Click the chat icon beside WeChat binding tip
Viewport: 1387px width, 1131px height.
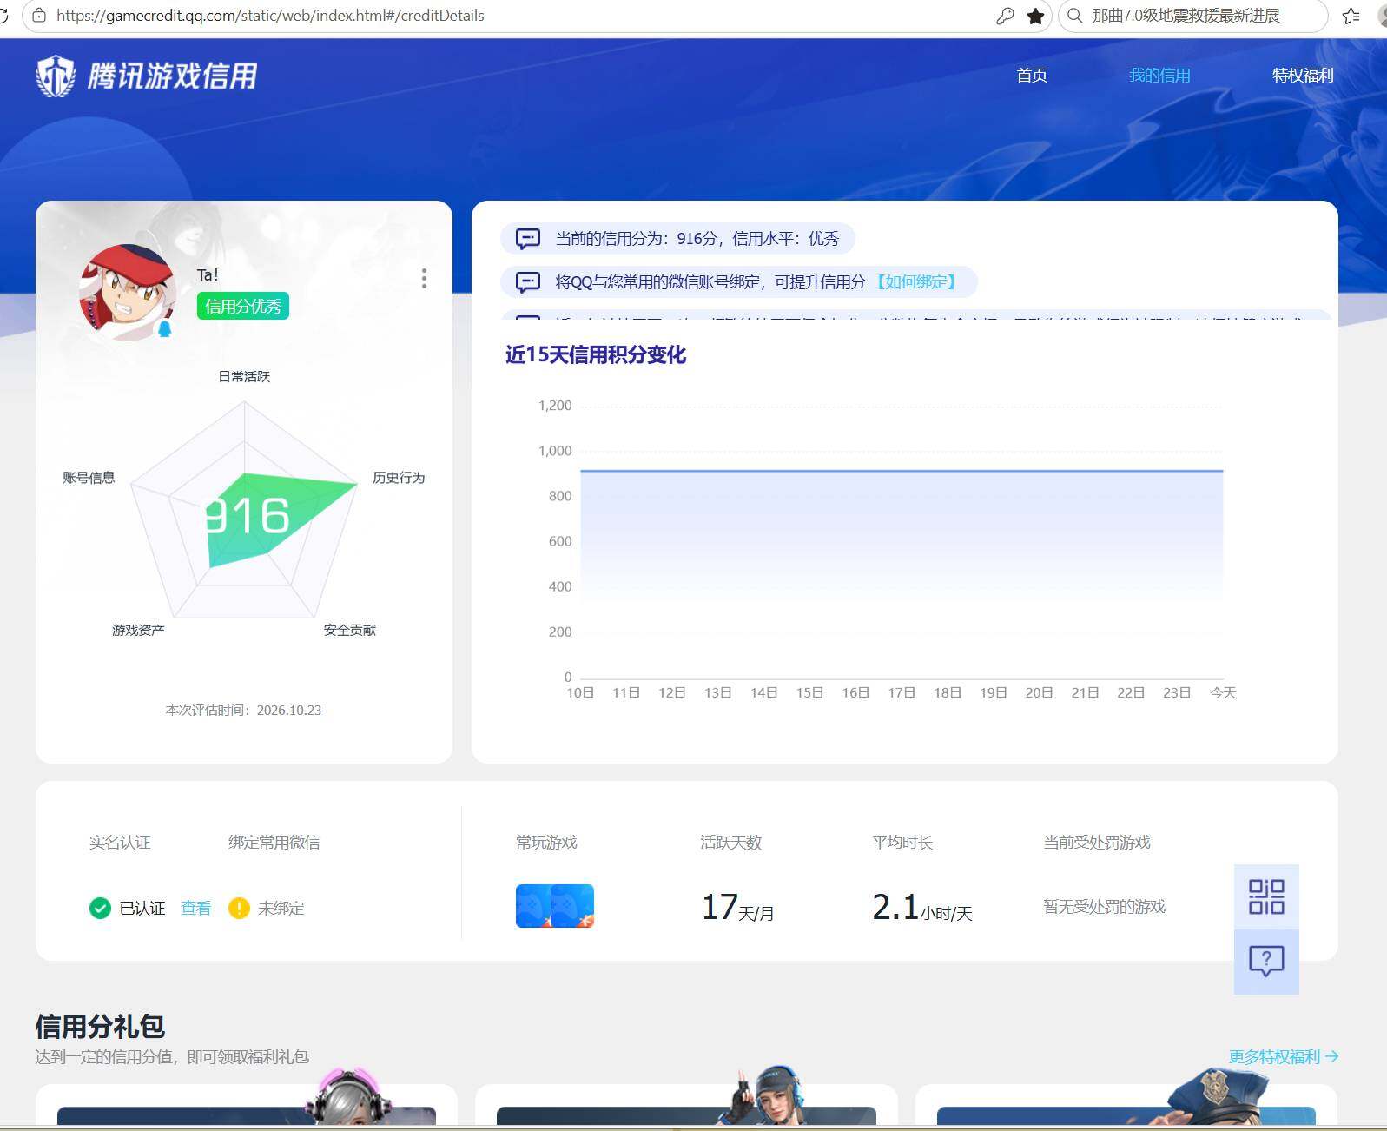pyautogui.click(x=528, y=282)
